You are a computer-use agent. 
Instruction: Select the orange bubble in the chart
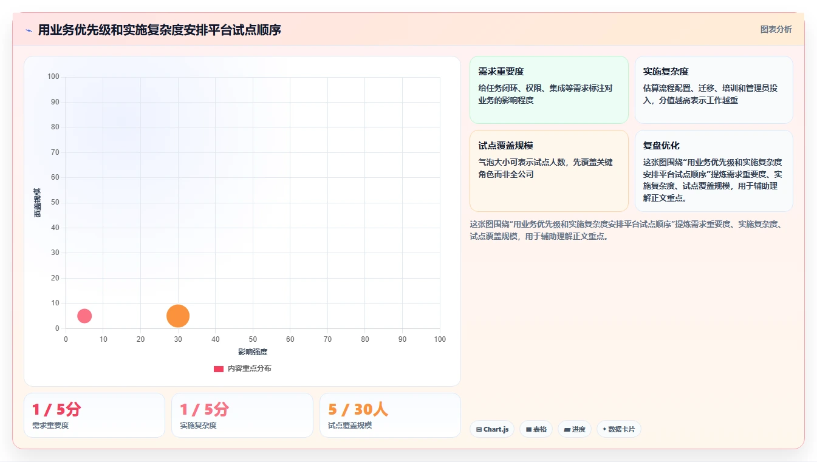tap(178, 316)
